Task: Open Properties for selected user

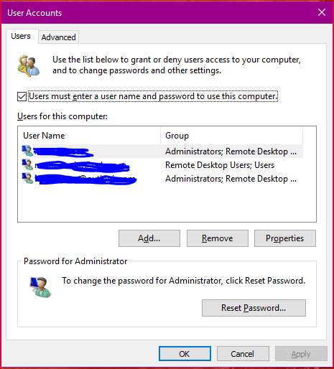Action: pos(285,238)
